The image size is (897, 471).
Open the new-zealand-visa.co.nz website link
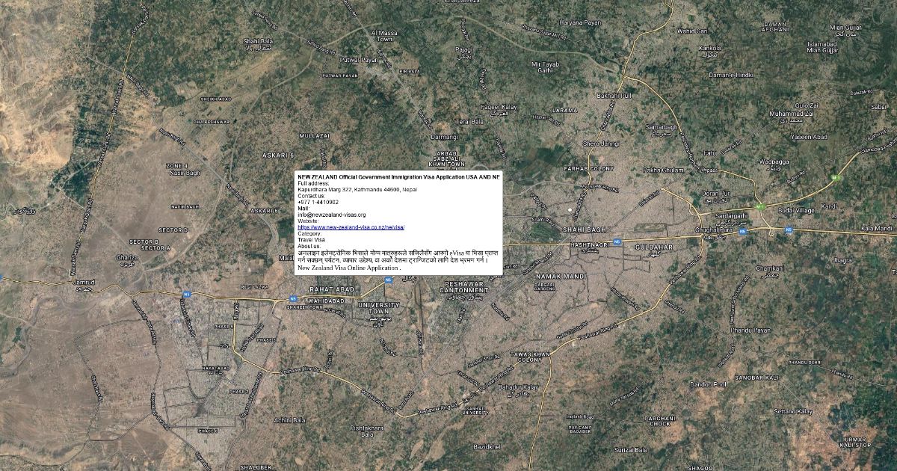tap(351, 227)
